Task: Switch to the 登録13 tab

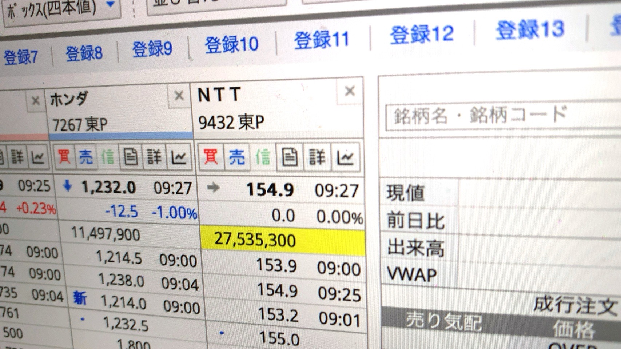Action: (530, 29)
